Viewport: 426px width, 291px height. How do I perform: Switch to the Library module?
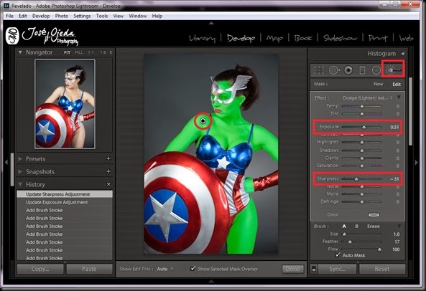(x=203, y=38)
